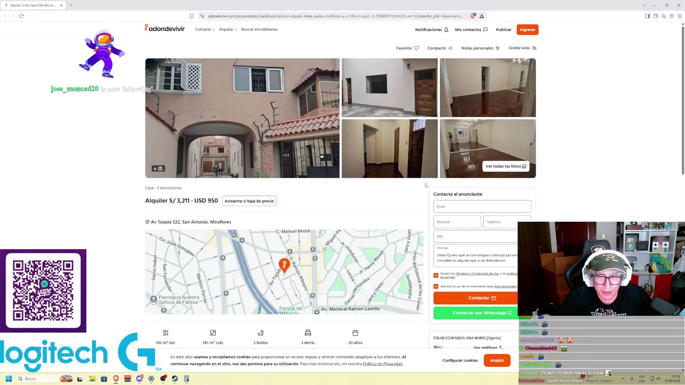Viewport: 685px width, 385px height.
Task: Open photo of empty room with parquet floor
Action: (488, 88)
